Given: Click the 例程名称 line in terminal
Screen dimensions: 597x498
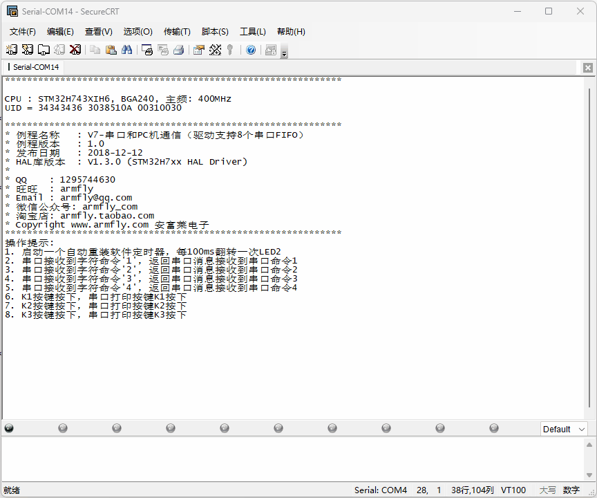Looking at the screenshot, I should [154, 135].
